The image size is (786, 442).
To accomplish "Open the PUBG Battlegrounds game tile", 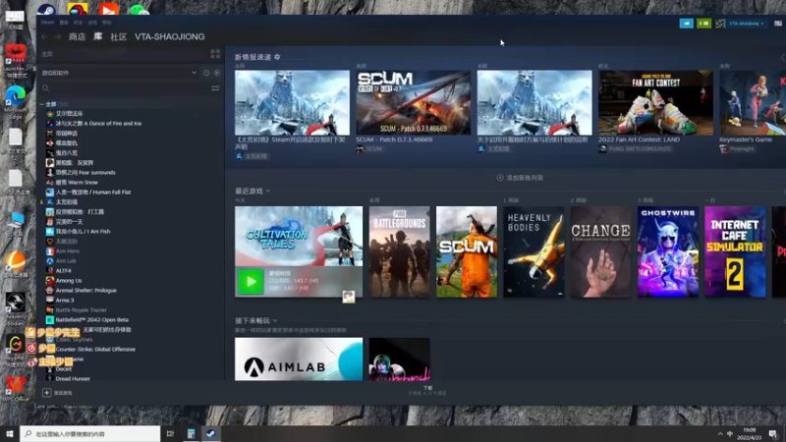I will (x=400, y=251).
